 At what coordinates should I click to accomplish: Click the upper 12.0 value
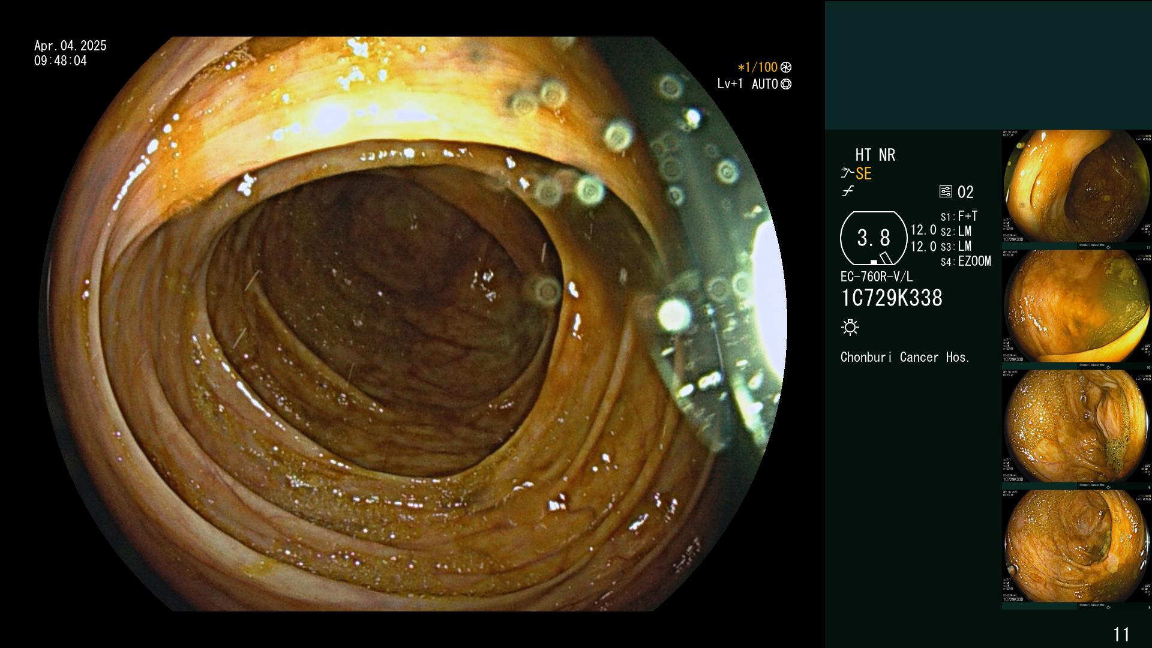pos(923,230)
